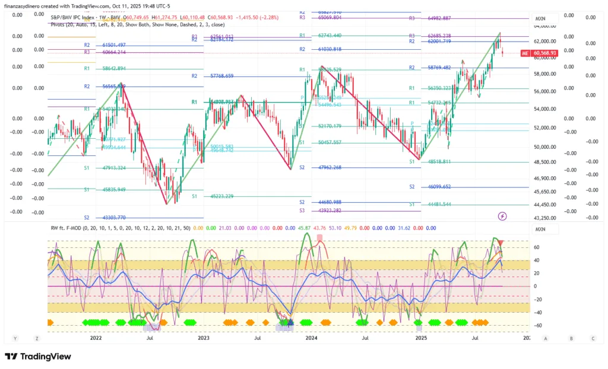
Task: Click the TradingView wordmark link
Action: coord(45,357)
